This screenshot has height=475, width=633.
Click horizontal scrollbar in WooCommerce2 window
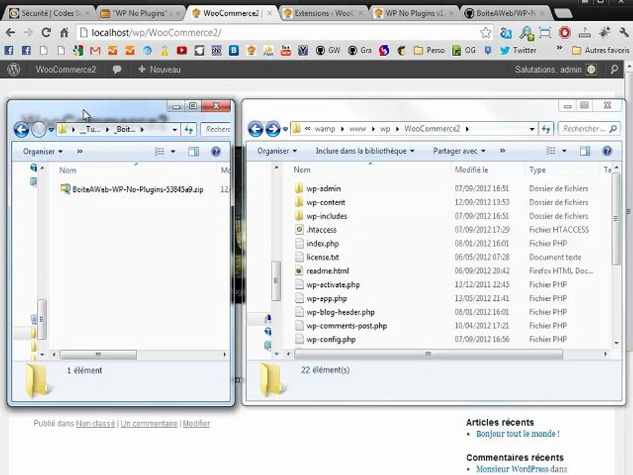point(429,354)
